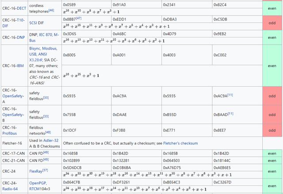Open citation 11 next to 0xAC9A
The image size is (283, 194).
(x=230, y=95)
